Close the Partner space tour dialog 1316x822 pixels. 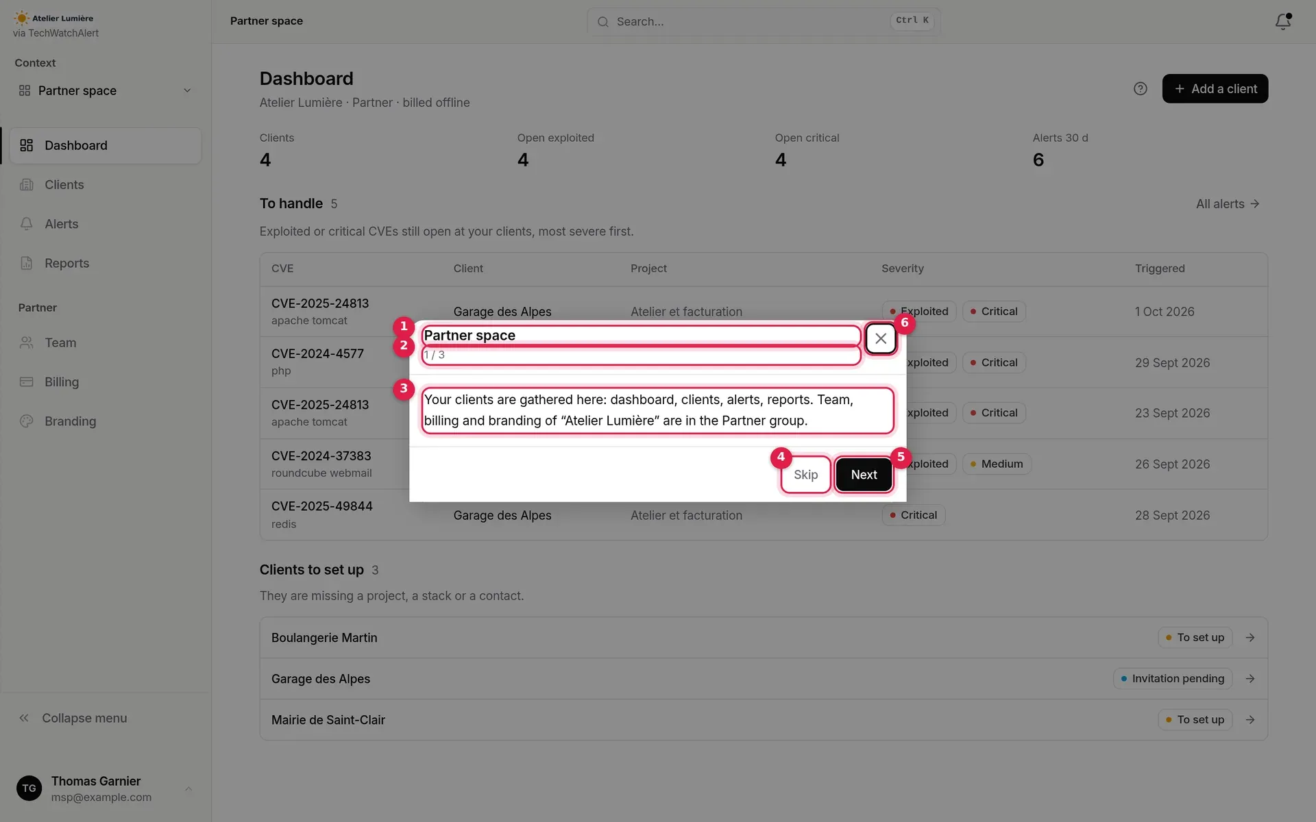(881, 338)
